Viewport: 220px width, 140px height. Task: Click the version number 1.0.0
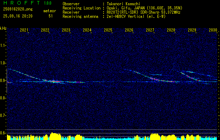(48, 3)
